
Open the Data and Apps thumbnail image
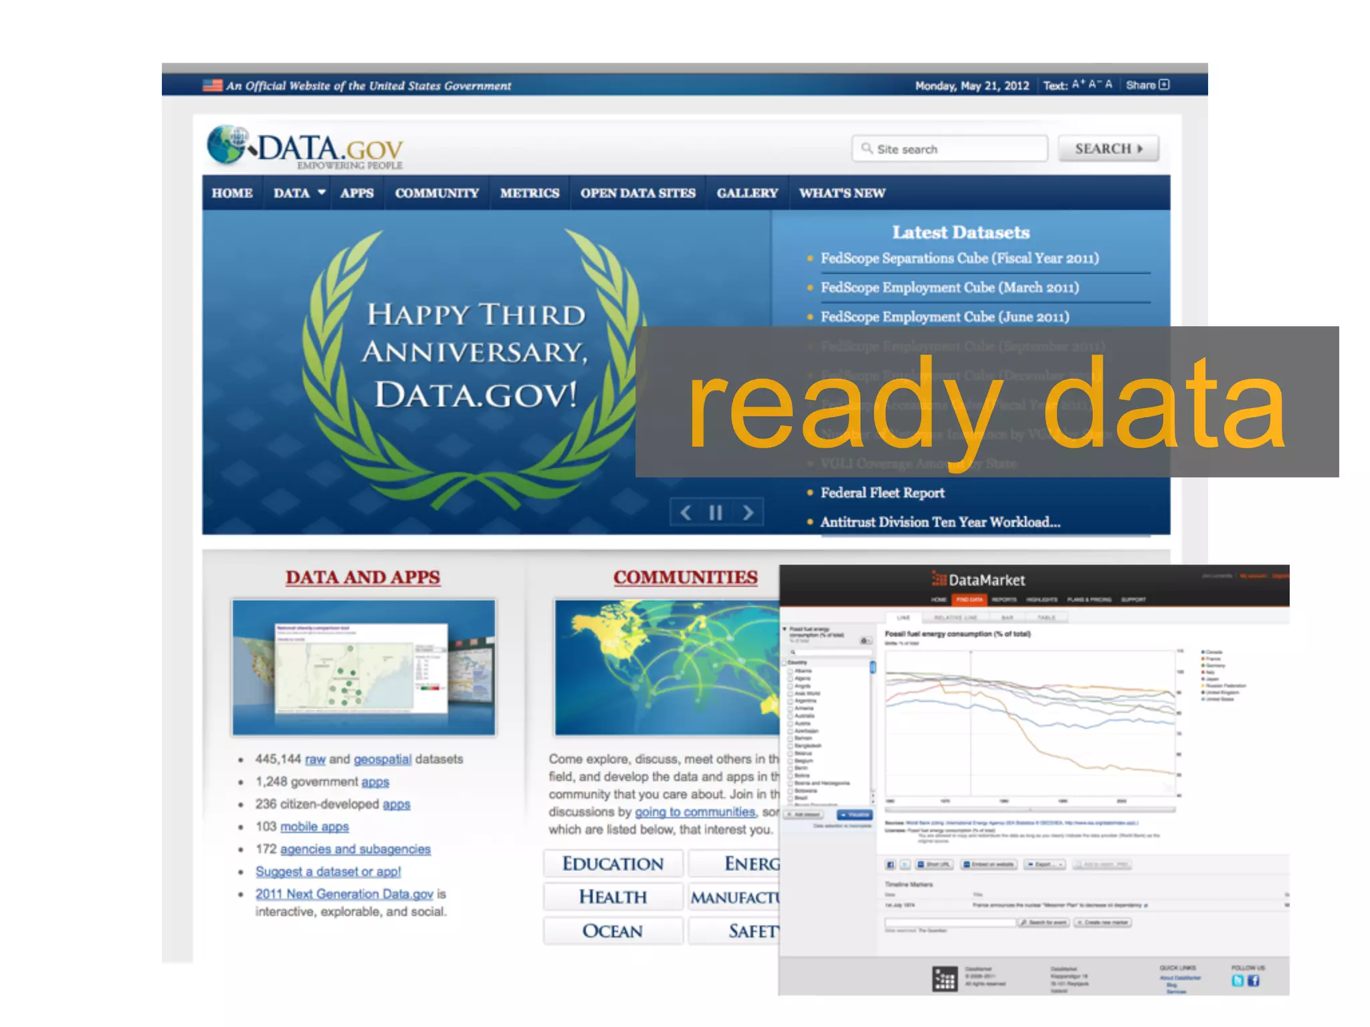click(x=364, y=667)
